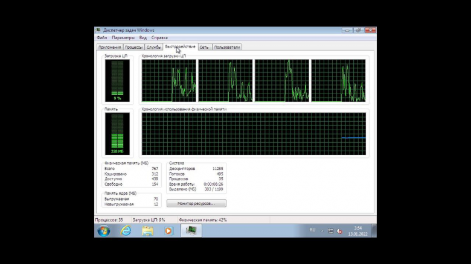Click the Время работы value
The height and width of the screenshot is (264, 471).
click(x=213, y=184)
